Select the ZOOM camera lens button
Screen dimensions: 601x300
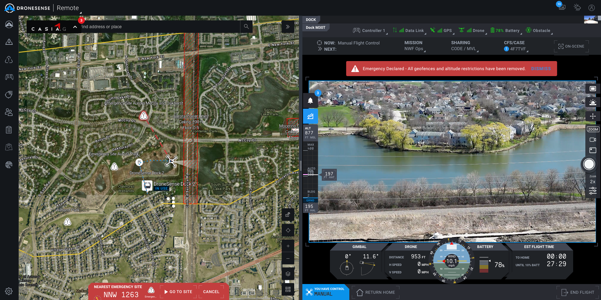tap(593, 129)
